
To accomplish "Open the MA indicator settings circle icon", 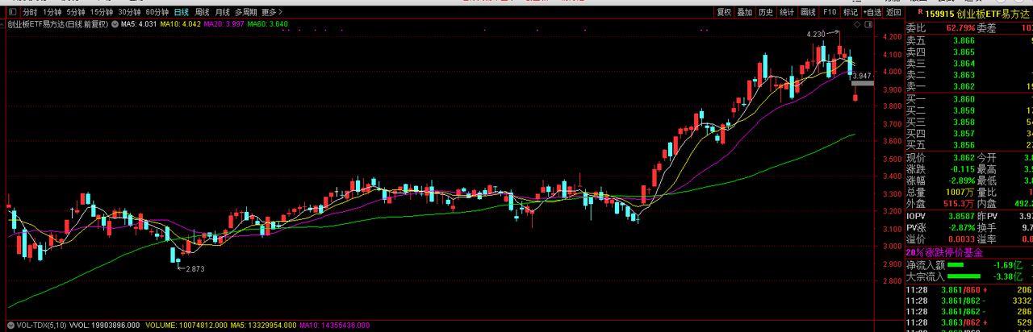I will point(115,24).
